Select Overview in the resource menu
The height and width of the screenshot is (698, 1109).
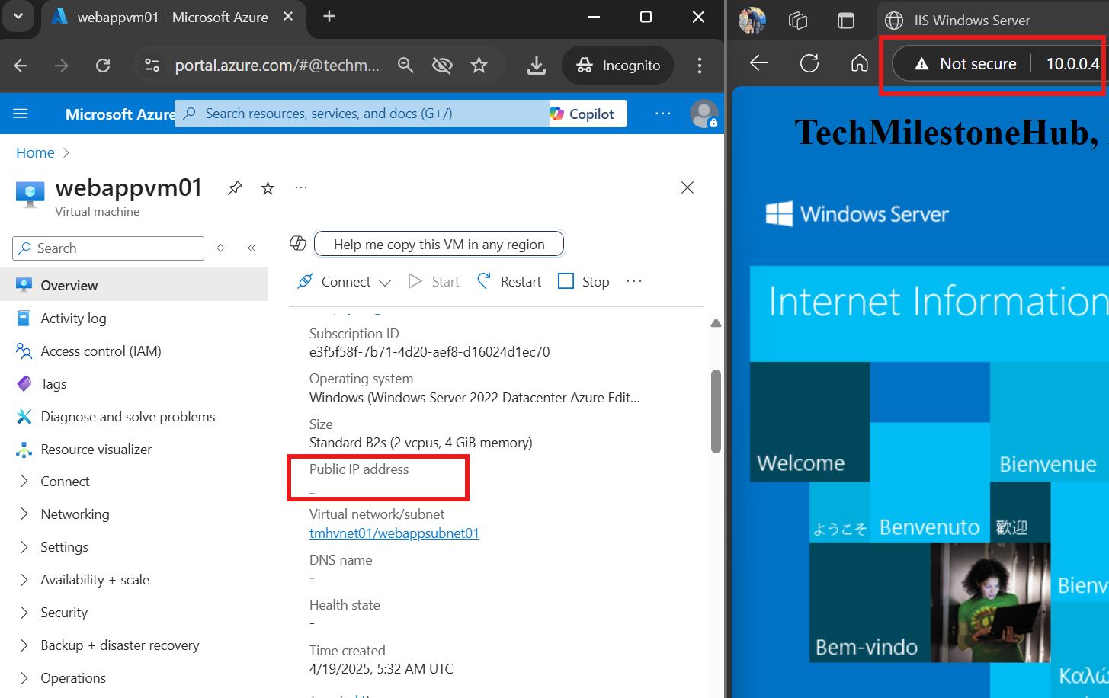tap(134, 285)
